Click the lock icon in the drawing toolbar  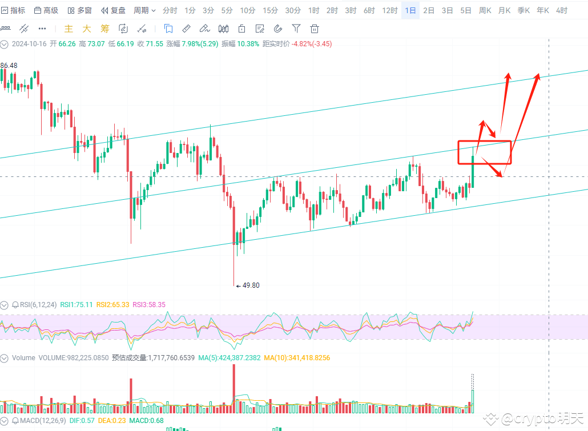pyautogui.click(x=241, y=29)
